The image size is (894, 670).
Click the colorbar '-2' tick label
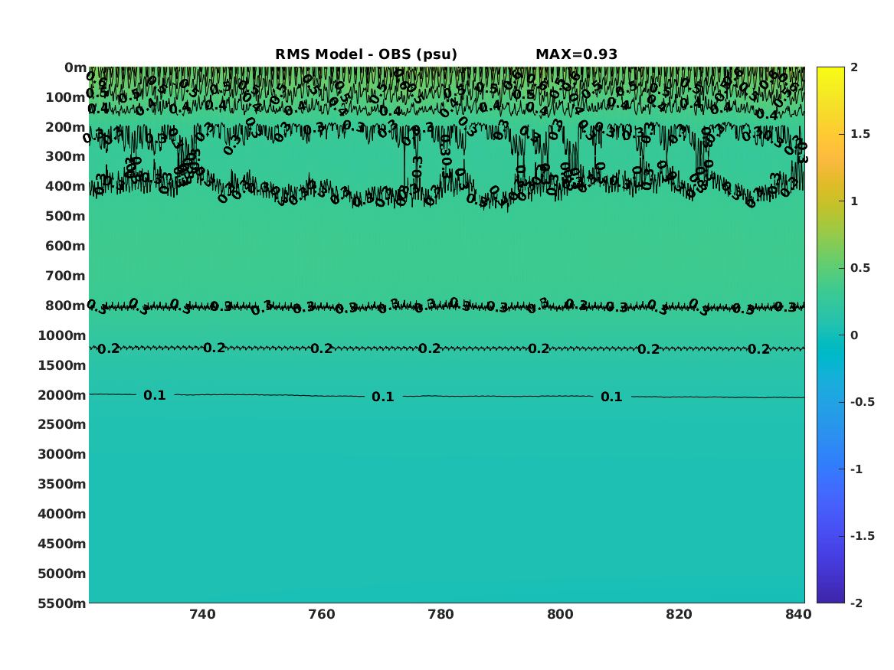click(856, 603)
